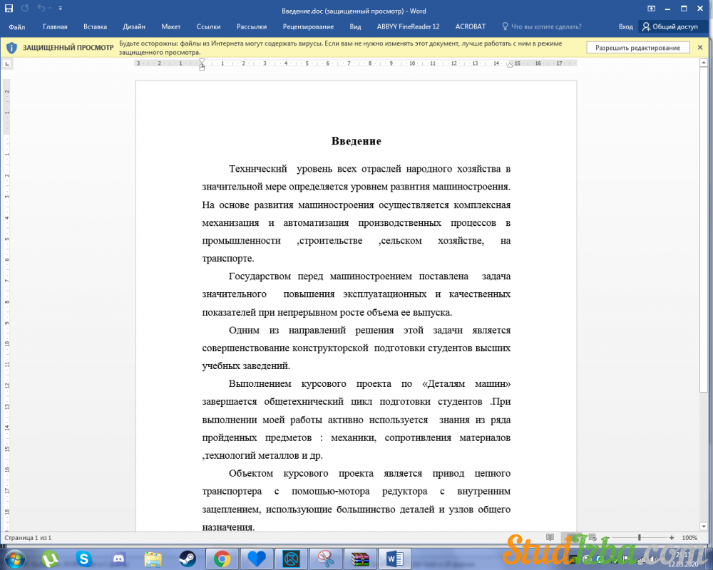Click the Введение heading text
Screen dimensions: 713x570
point(356,141)
